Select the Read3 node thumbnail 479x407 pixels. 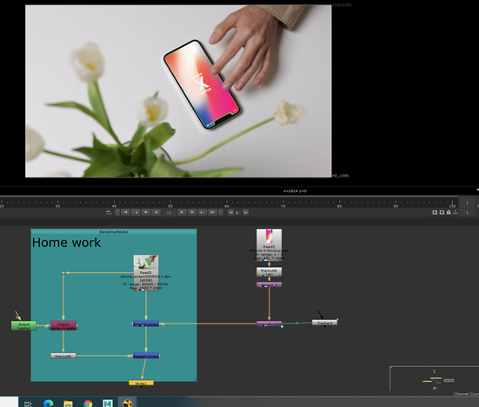(146, 263)
